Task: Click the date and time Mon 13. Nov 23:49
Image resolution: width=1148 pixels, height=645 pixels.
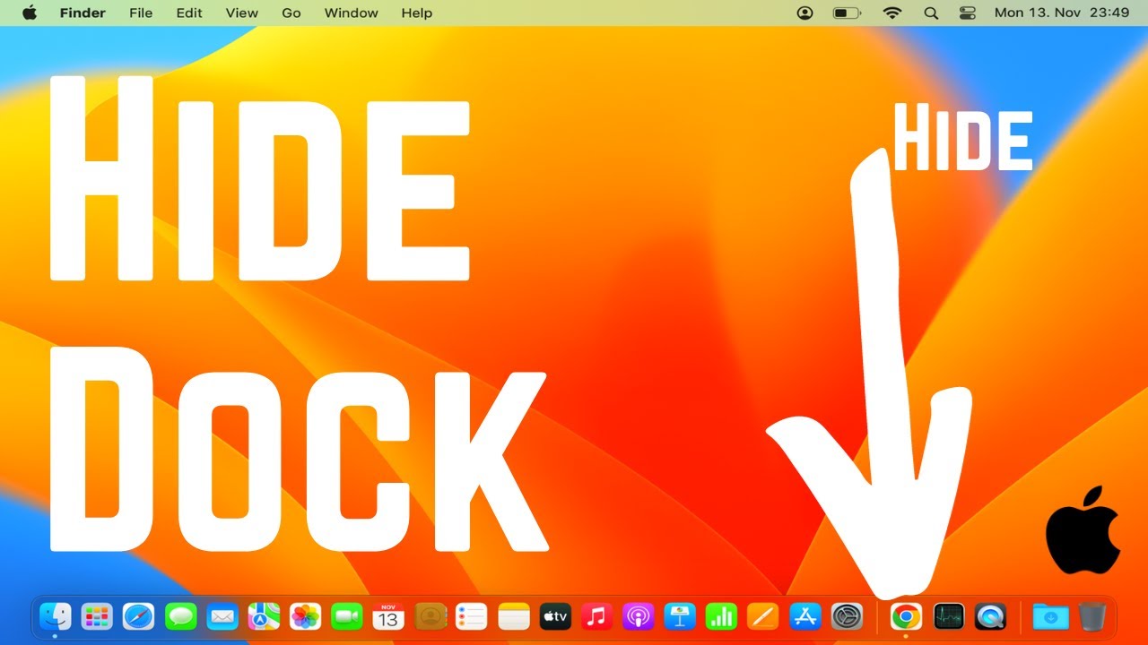Action: click(x=1062, y=13)
